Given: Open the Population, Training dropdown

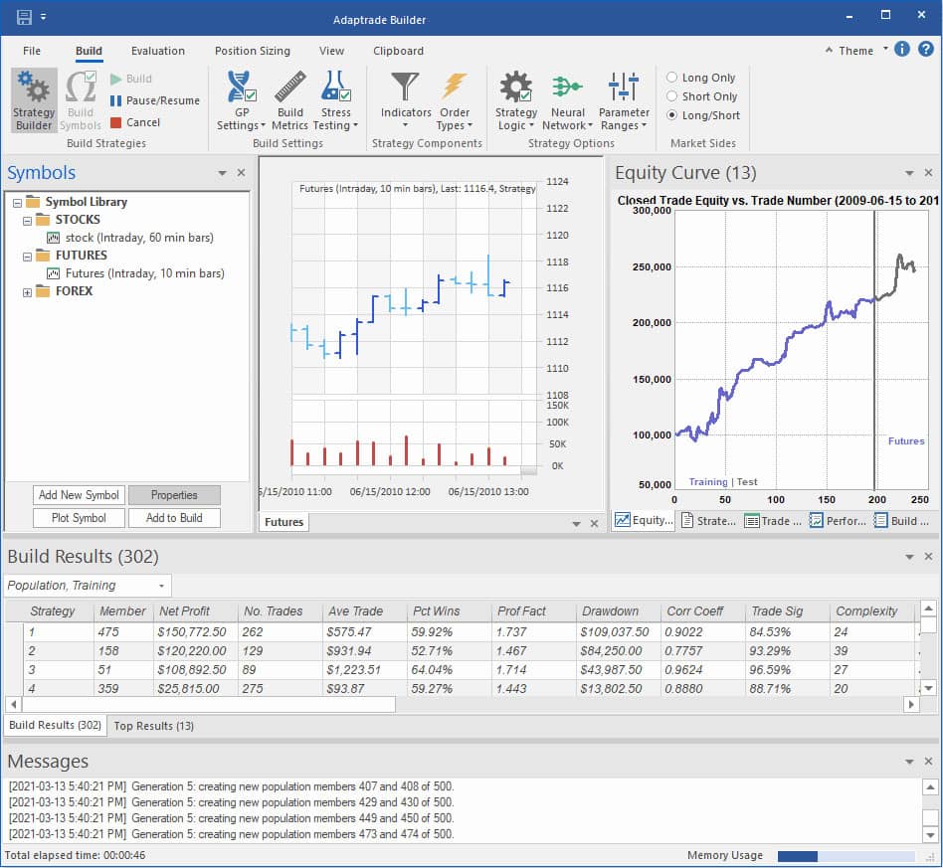Looking at the screenshot, I should pyautogui.click(x=88, y=586).
